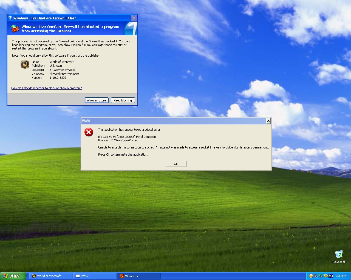Close the WoW error dialog
This screenshot has height=280, width=351.
coord(268,121)
